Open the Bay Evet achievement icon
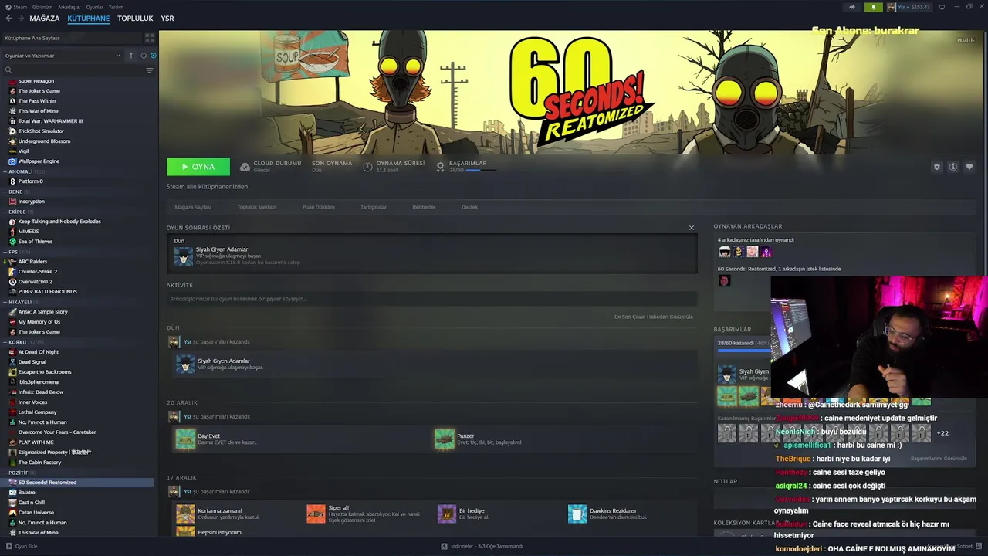The width and height of the screenshot is (988, 556). (185, 439)
